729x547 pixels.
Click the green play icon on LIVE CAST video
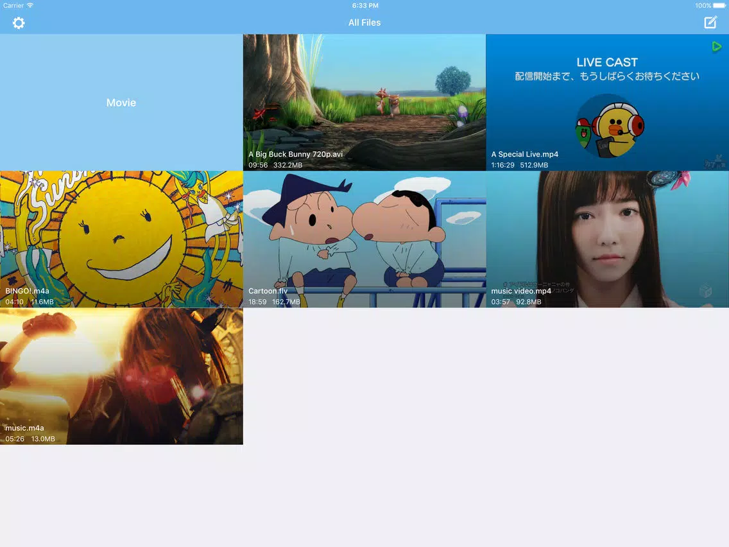tap(716, 46)
